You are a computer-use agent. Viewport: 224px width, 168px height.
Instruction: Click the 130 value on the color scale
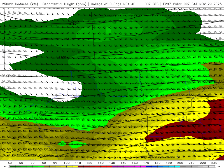(101, 163)
